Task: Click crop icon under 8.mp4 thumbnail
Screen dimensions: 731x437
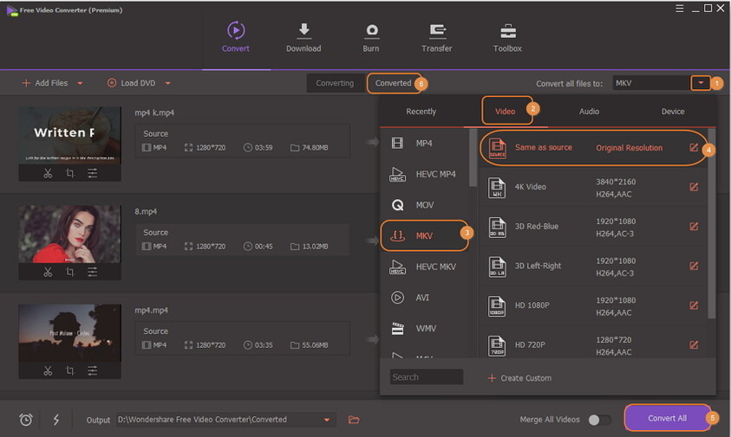Action: click(70, 272)
